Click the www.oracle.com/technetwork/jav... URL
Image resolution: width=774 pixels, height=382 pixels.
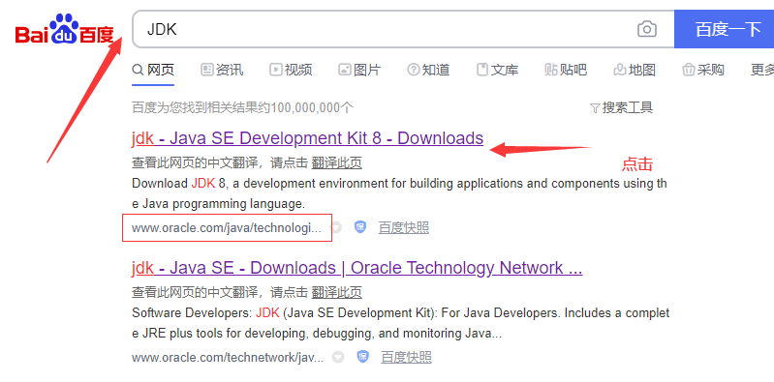click(228, 358)
